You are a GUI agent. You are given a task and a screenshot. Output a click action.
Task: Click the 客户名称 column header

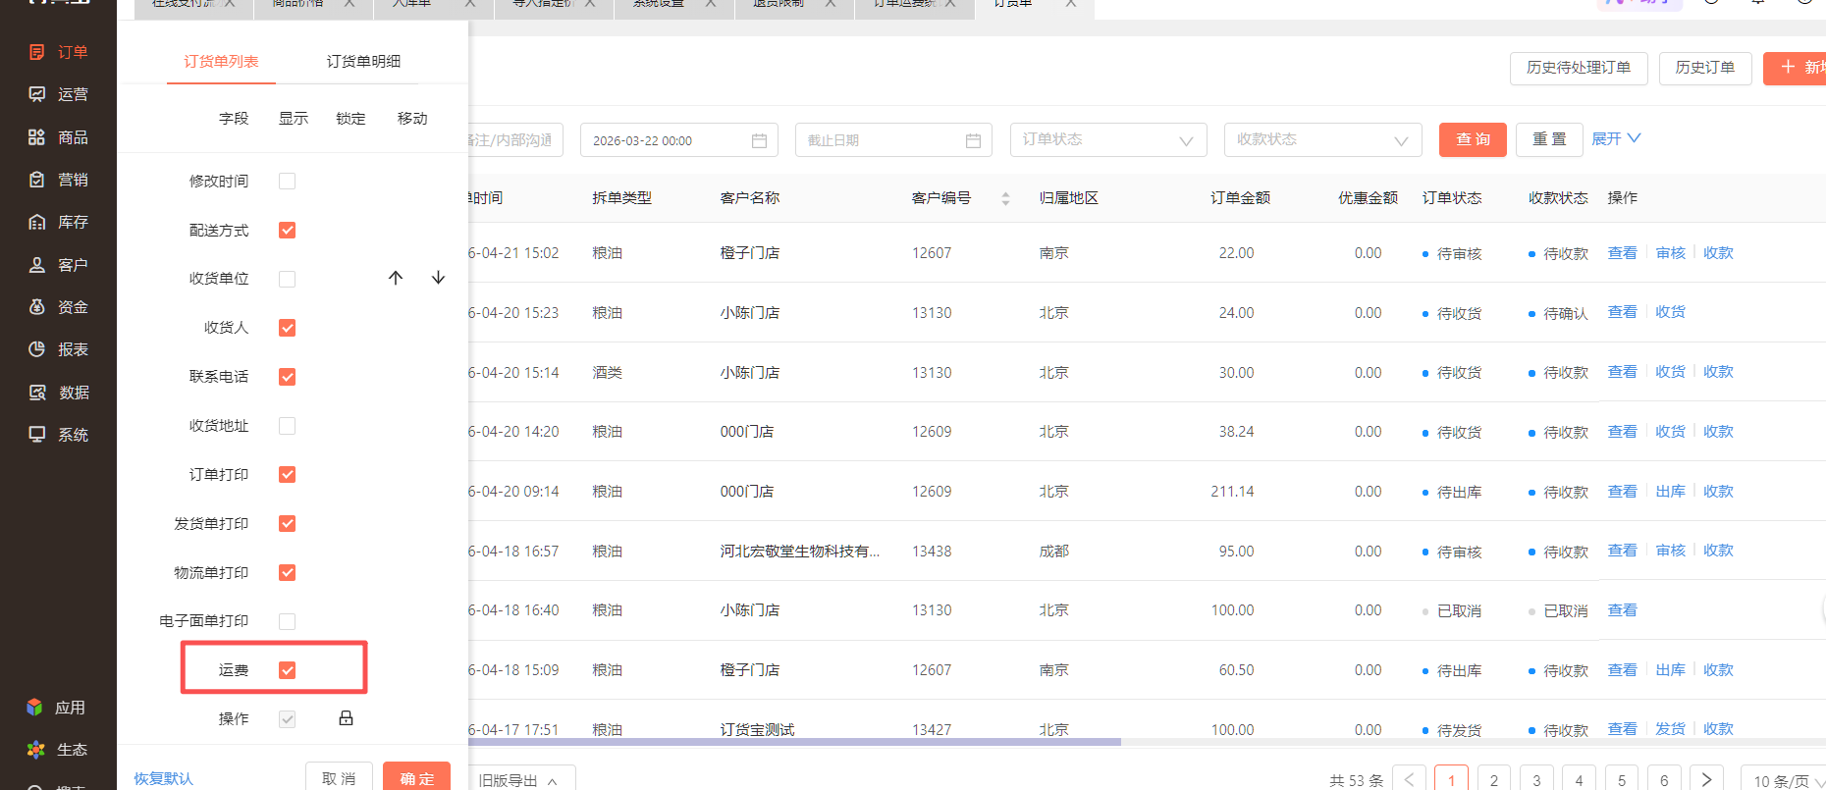click(750, 198)
